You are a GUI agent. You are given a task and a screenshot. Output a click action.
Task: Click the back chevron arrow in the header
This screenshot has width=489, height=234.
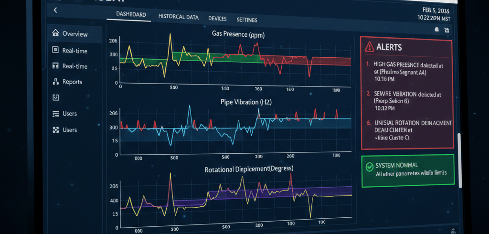(x=55, y=10)
